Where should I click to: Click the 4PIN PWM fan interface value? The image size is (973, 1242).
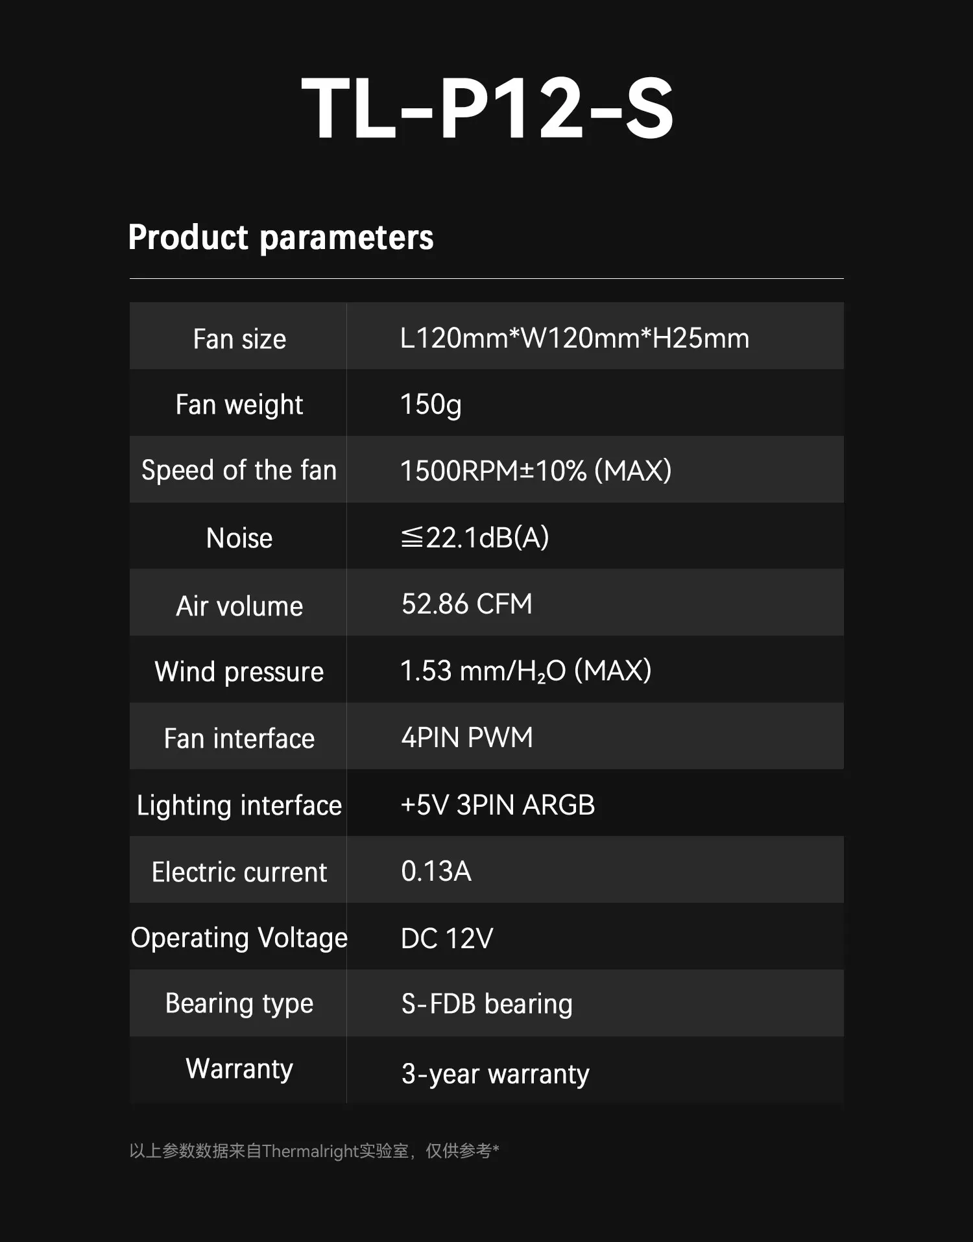coord(467,738)
